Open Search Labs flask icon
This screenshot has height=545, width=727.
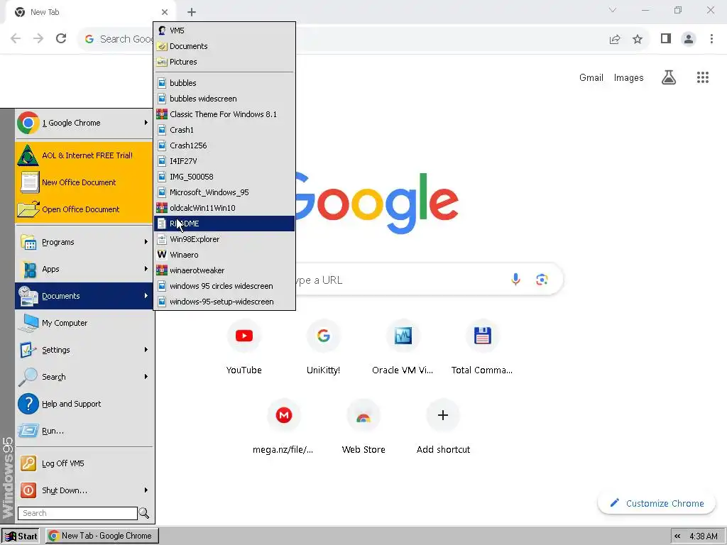point(668,77)
